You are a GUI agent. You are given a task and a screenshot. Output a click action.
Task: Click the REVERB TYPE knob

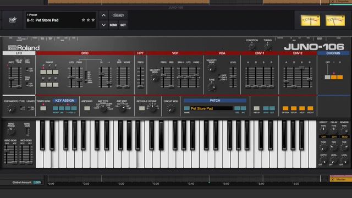(x=344, y=130)
